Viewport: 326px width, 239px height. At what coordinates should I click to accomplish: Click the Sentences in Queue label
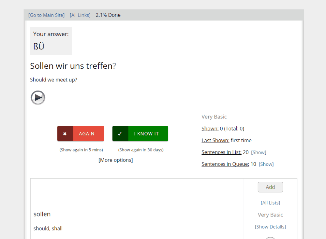[x=225, y=164]
